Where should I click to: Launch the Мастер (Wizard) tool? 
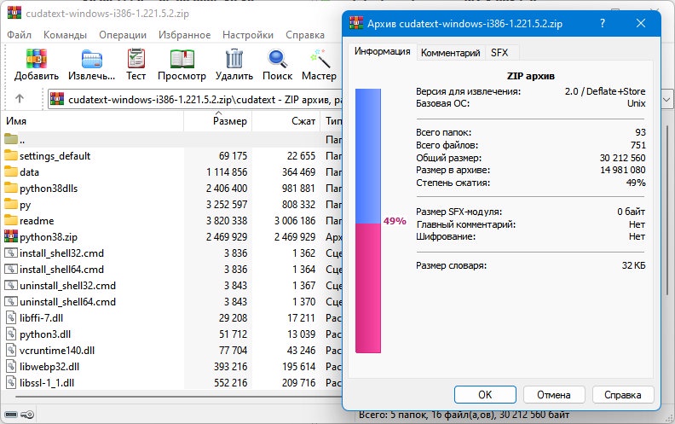[320, 59]
